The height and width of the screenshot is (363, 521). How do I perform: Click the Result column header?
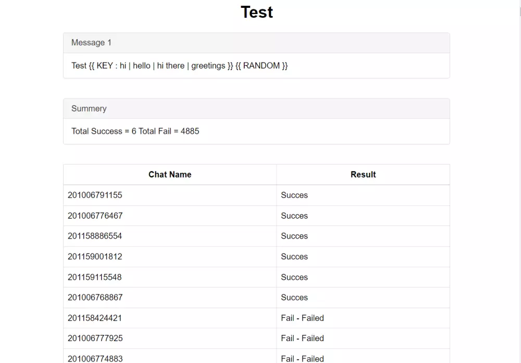363,174
